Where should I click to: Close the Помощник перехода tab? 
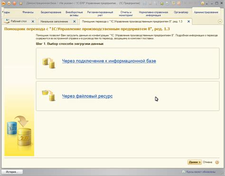point(188,21)
